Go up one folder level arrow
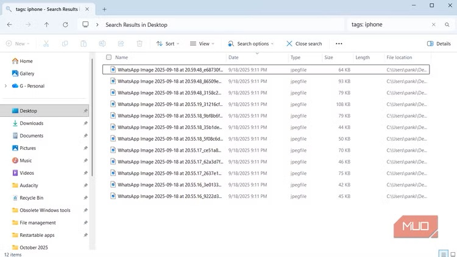Screen dimensions: 457x257 point(47,25)
